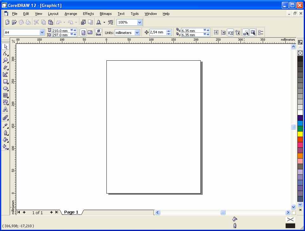
Task: Open the zoom level 100% dropdown
Action: 139,22
